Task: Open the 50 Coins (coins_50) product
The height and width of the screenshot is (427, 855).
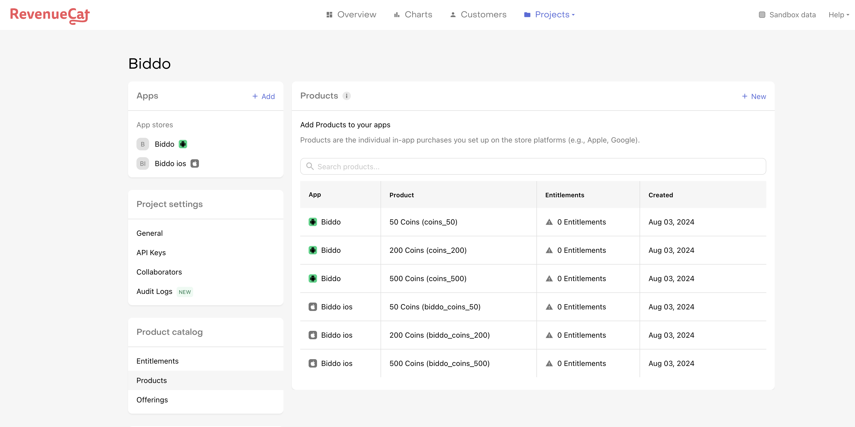Action: click(423, 222)
